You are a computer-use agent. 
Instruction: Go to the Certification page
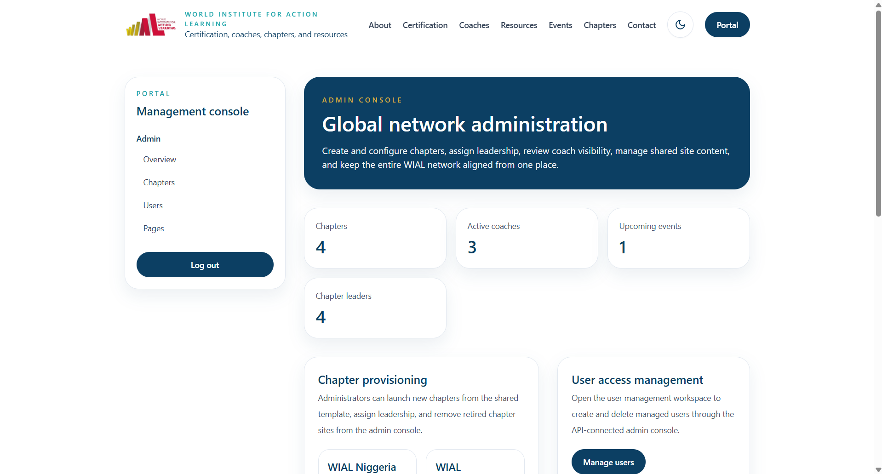click(425, 25)
